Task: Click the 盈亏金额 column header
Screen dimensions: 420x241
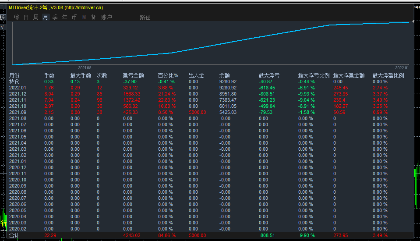Action: point(134,76)
